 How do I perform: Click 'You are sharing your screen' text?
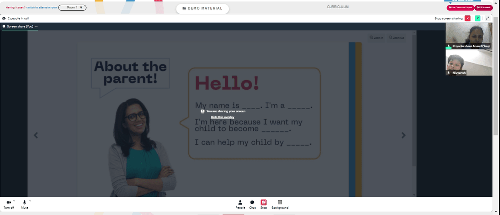226,111
